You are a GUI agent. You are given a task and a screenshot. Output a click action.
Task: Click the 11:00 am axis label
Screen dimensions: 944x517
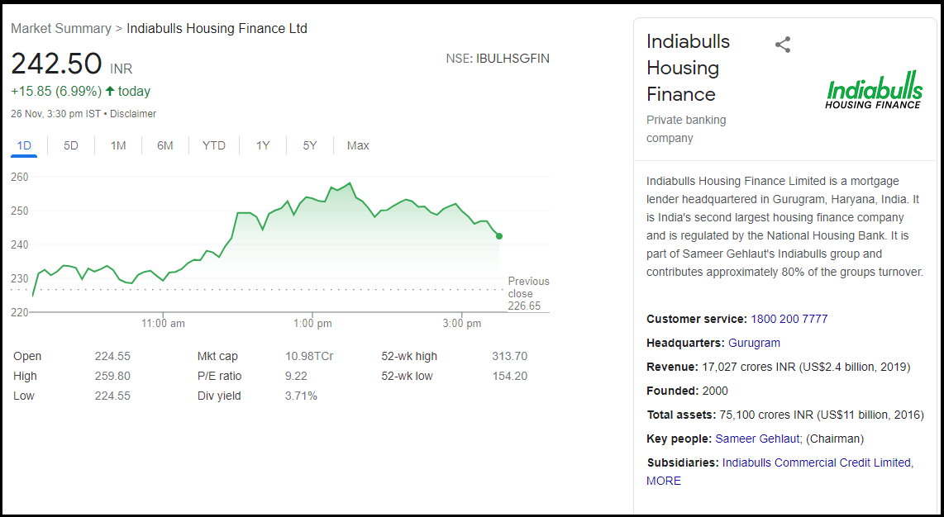163,324
